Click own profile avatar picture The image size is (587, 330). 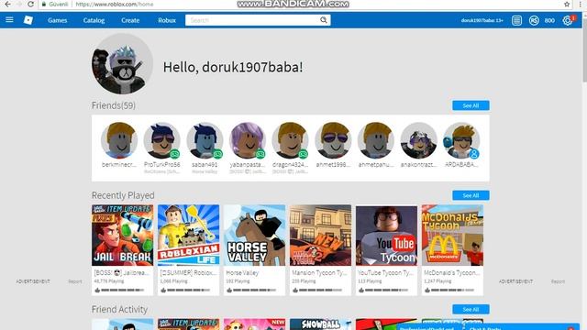(122, 63)
